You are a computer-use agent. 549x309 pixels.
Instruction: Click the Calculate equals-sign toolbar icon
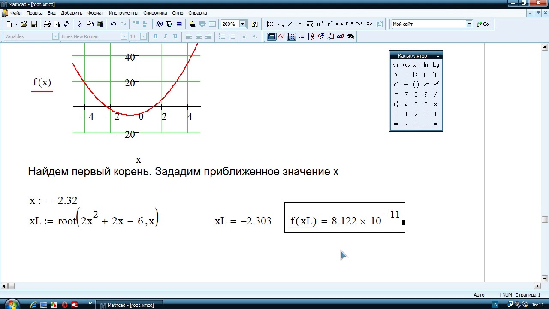tap(179, 24)
